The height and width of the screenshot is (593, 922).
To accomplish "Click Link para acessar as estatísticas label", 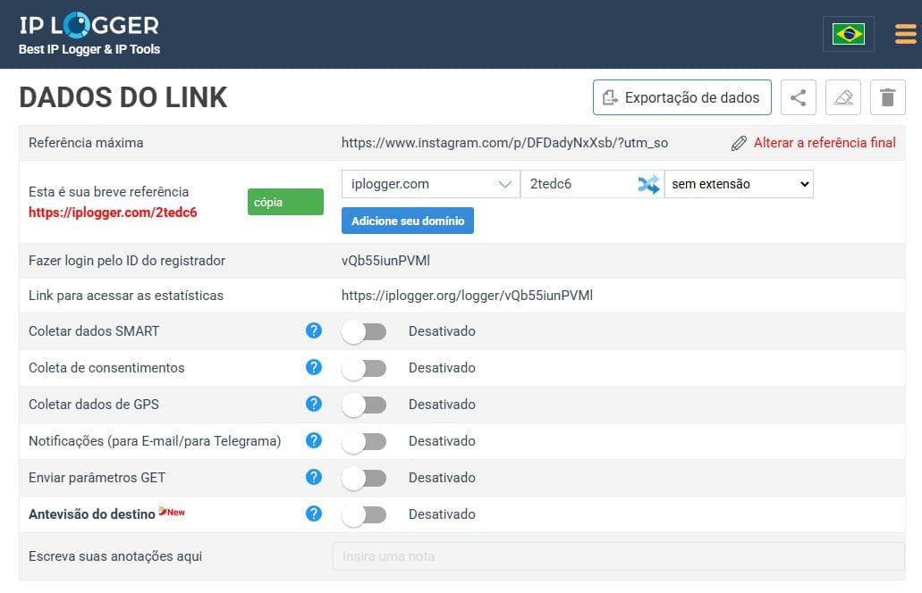I will pyautogui.click(x=126, y=296).
